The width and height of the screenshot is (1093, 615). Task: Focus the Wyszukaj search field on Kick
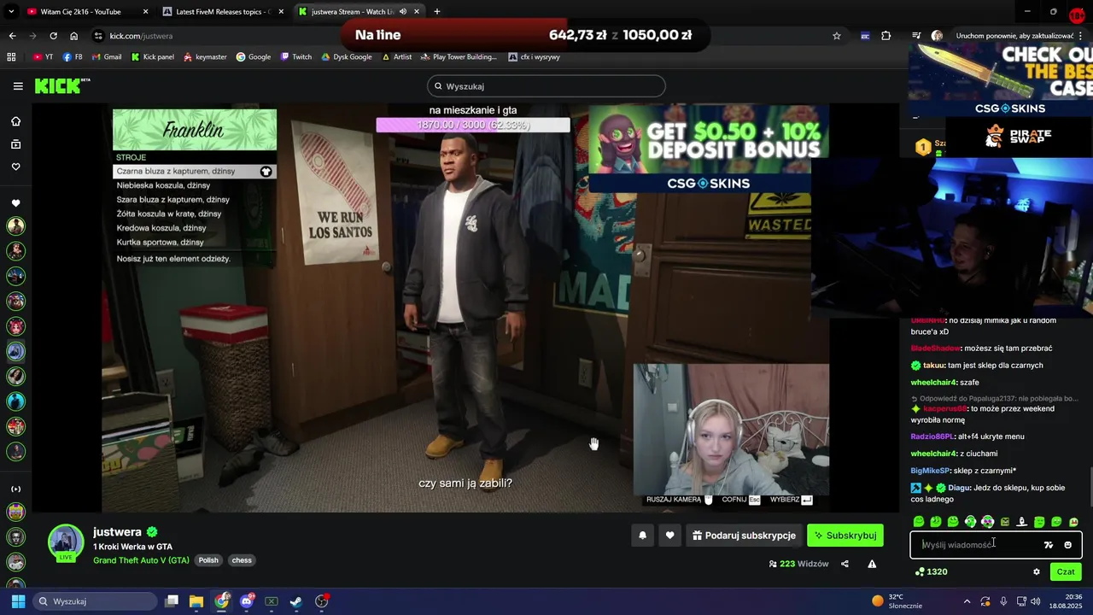546,86
